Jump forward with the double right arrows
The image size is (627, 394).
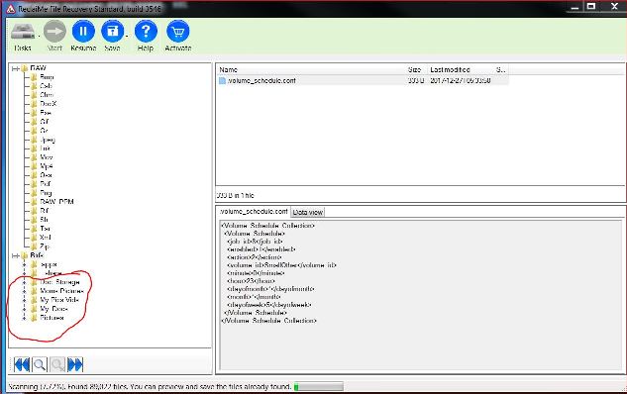(x=75, y=364)
